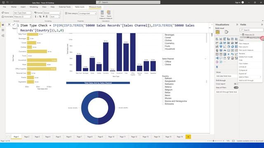Image resolution: width=264 pixels, height=148 pixels.
Task: Choose the line chart visual icon
Action: click(x=217, y=43)
